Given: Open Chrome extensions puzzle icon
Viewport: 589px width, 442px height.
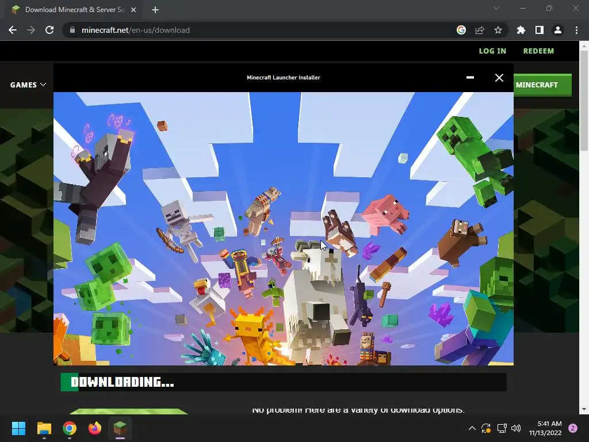Looking at the screenshot, I should pos(521,30).
